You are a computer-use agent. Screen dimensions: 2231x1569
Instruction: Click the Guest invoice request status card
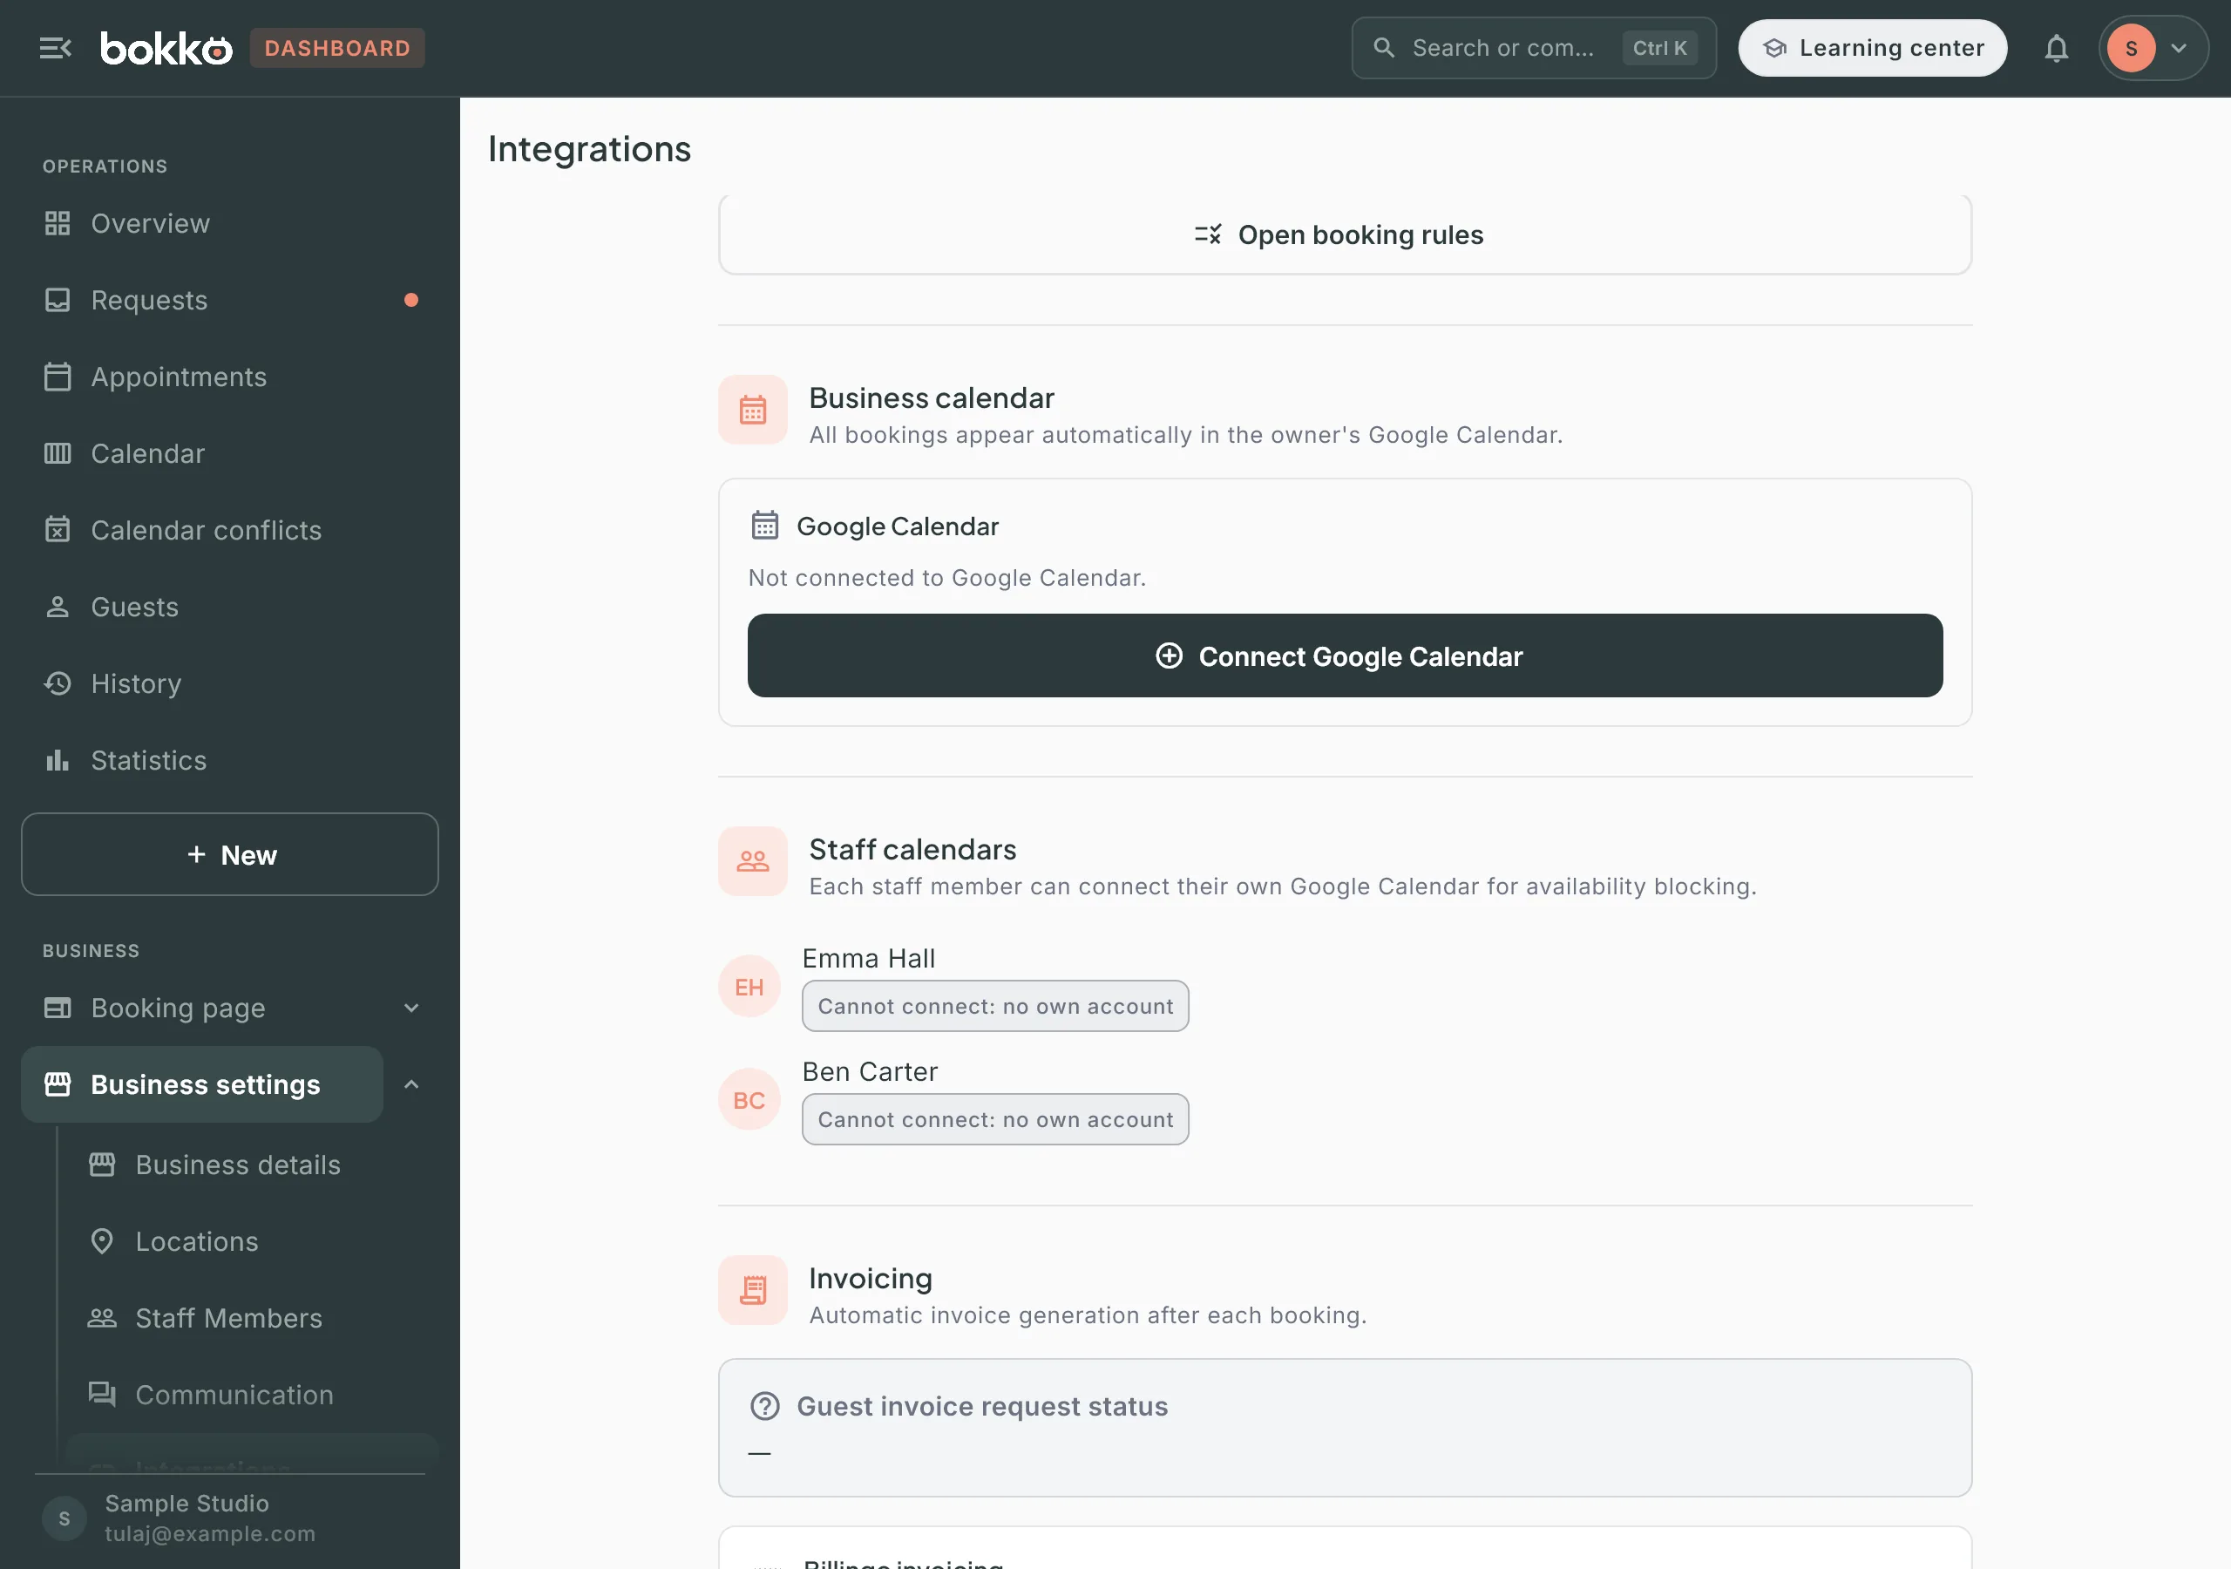coord(1345,1429)
